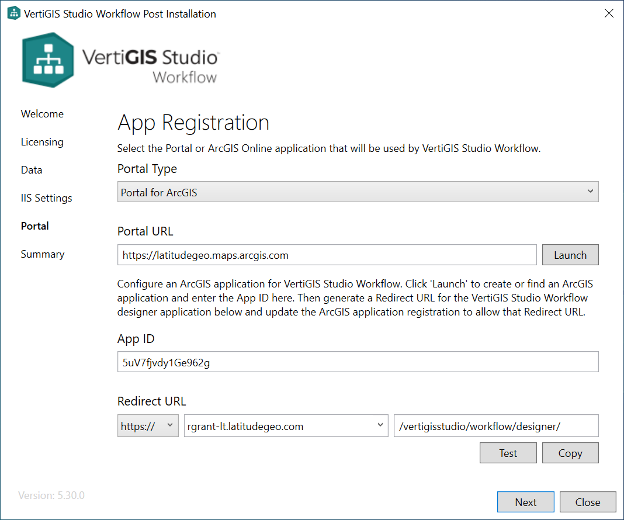Close the Post Installation window
The width and height of the screenshot is (624, 520).
[609, 13]
